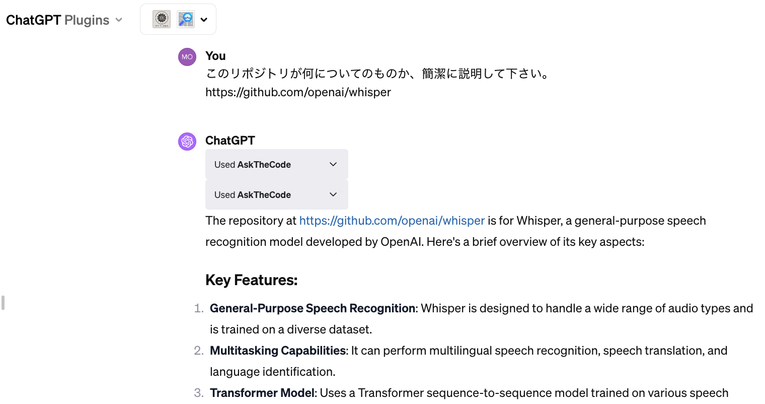Viewport: 765px width, 404px height.
Task: Click the Japanese prompt text in user message
Action: pos(377,74)
